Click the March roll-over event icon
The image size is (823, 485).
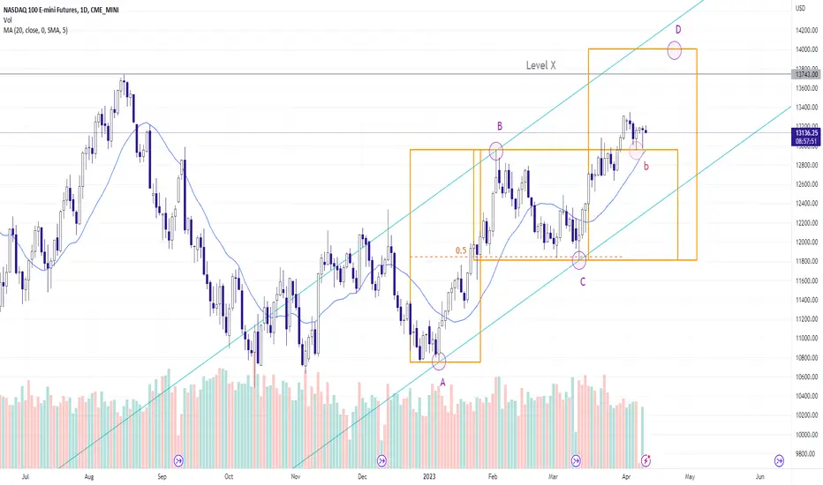point(576,460)
